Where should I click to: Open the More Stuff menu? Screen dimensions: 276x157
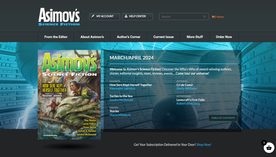coord(195,37)
